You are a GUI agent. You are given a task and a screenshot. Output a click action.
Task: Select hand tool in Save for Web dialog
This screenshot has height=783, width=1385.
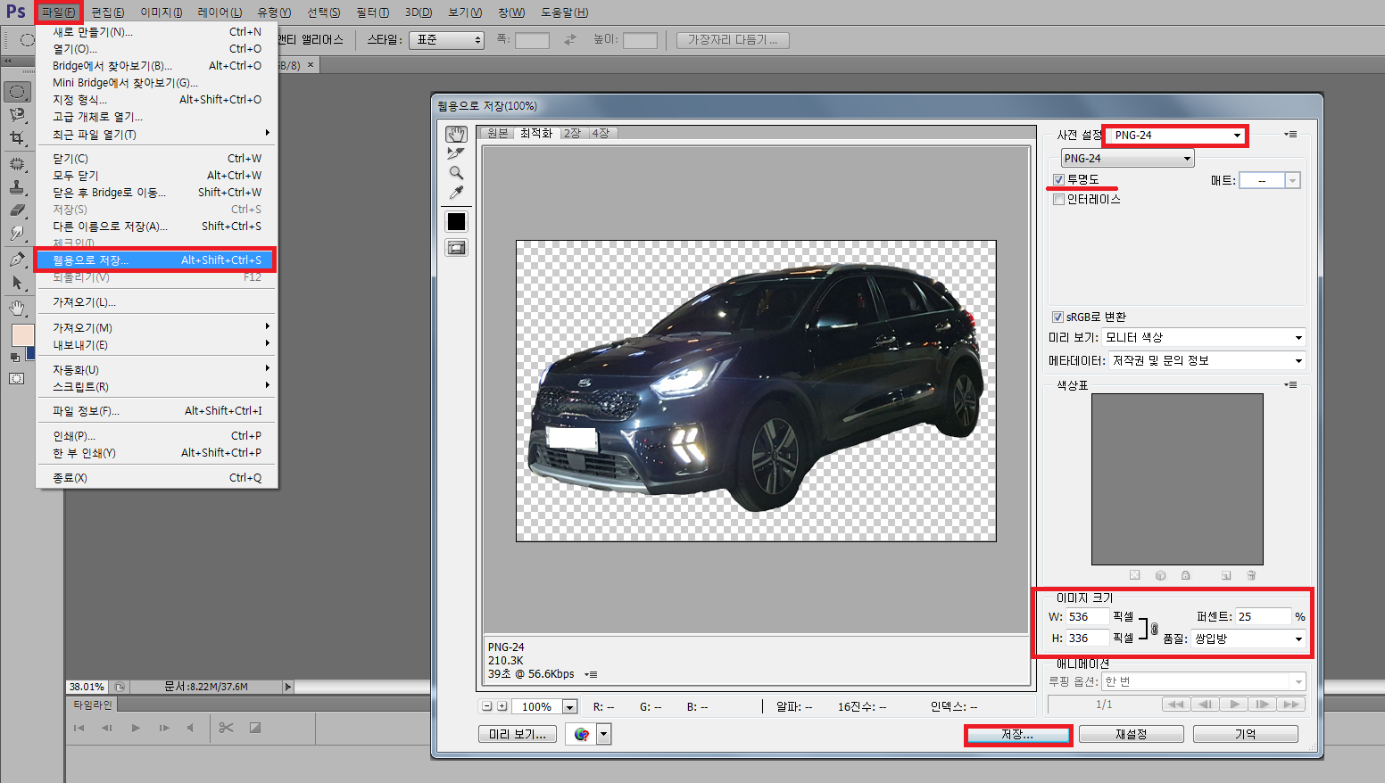tap(456, 134)
